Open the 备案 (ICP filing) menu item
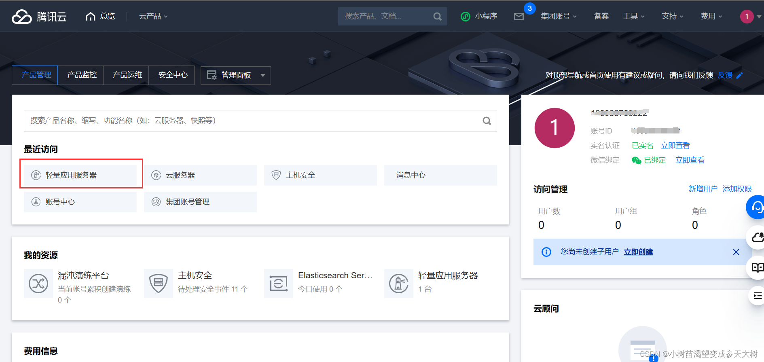 (601, 16)
